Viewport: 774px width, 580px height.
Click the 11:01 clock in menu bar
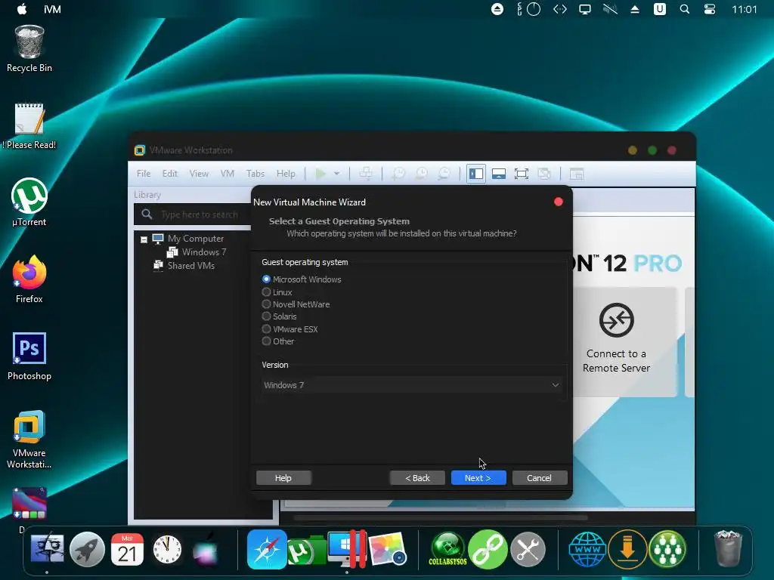[745, 9]
